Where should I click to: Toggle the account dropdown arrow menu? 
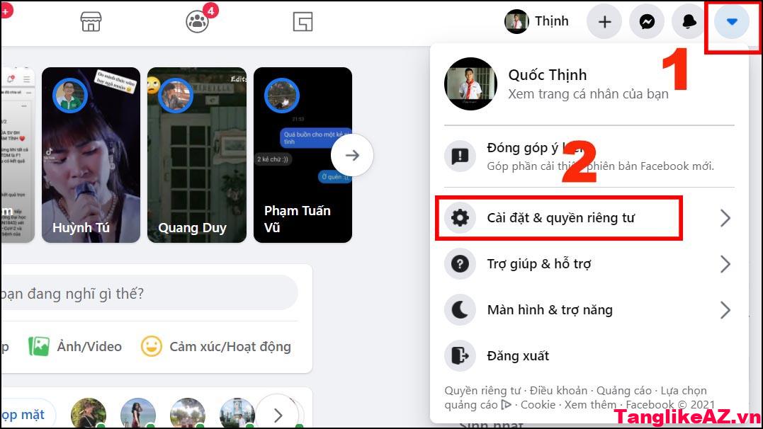pyautogui.click(x=732, y=21)
